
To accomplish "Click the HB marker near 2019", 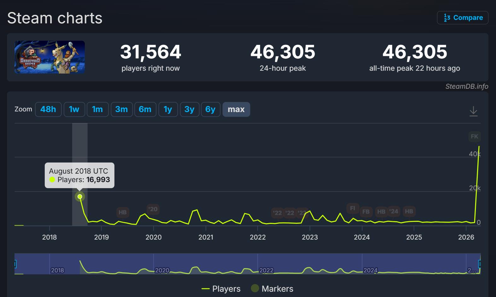I will tap(122, 212).
